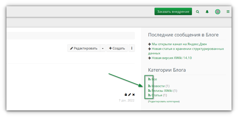
Task: Click the lock icon on the post
Action: (x=126, y=94)
